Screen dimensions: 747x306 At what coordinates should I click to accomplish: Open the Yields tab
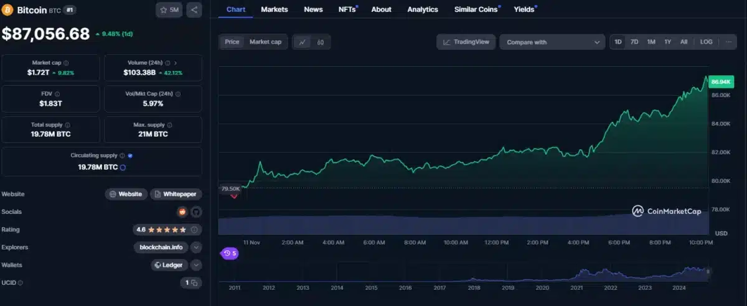[524, 9]
